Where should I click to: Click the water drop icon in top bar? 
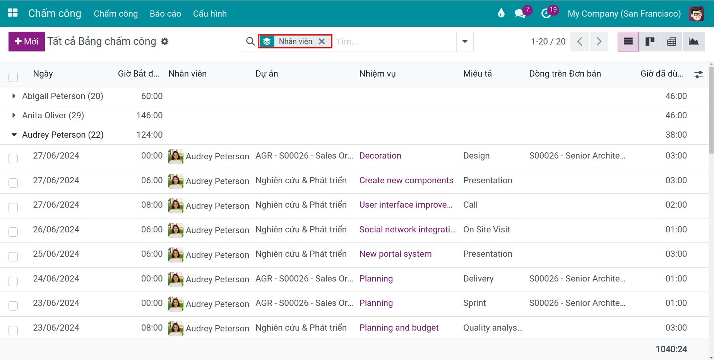tap(501, 14)
